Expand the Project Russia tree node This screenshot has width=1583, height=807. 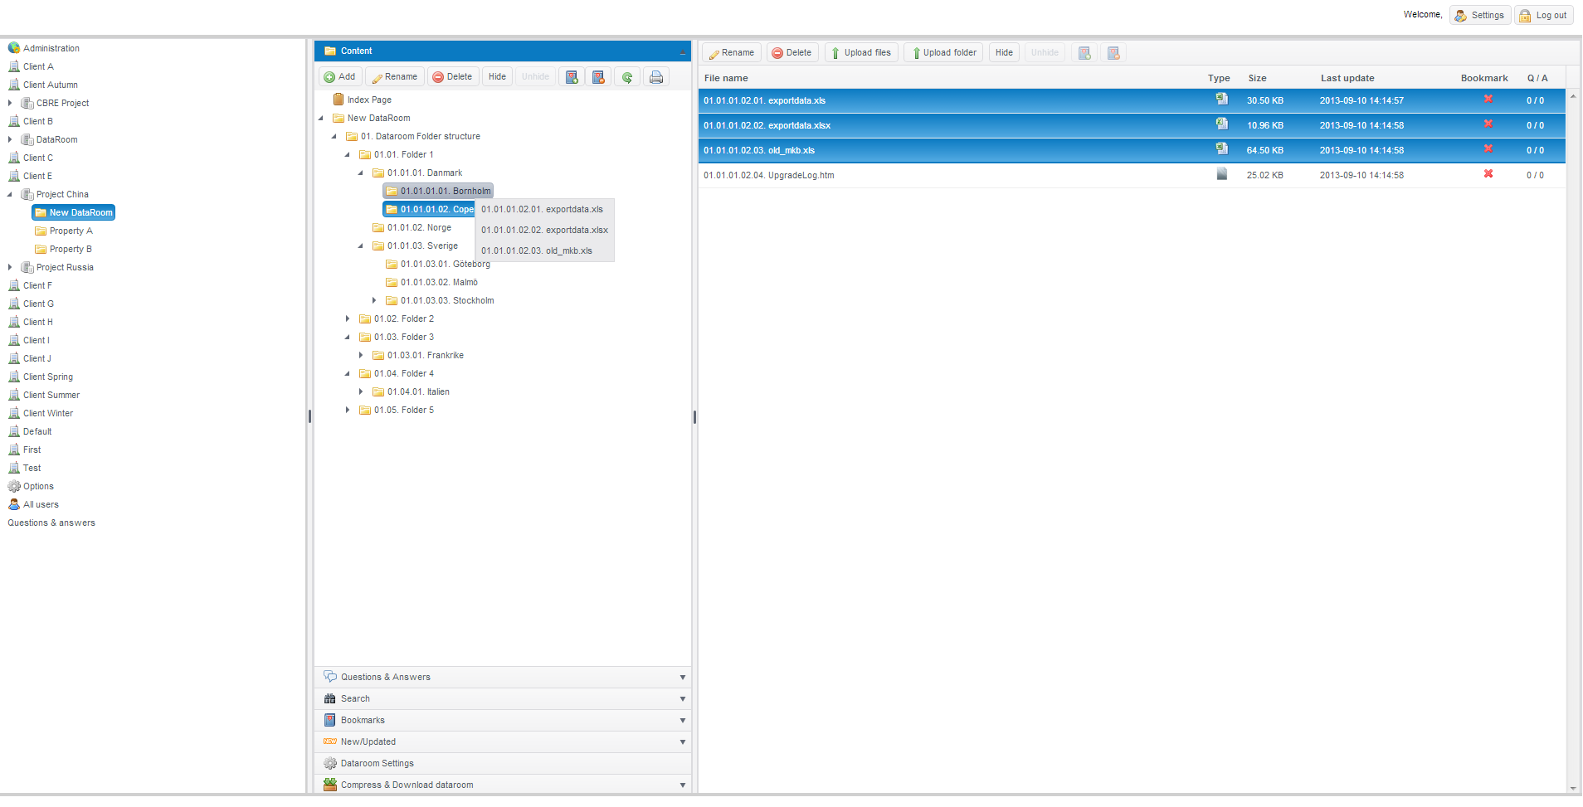point(10,268)
